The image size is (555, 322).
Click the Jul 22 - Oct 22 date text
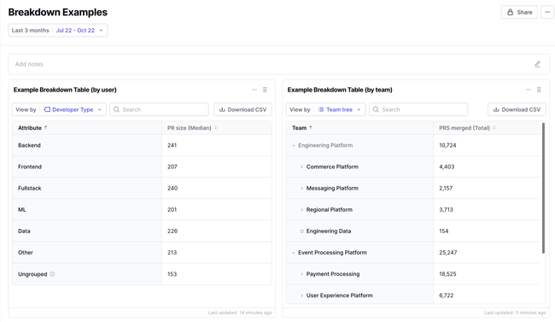point(75,31)
